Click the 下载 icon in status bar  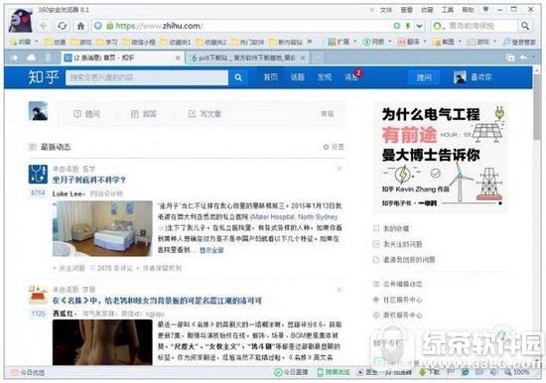pyautogui.click(x=429, y=372)
